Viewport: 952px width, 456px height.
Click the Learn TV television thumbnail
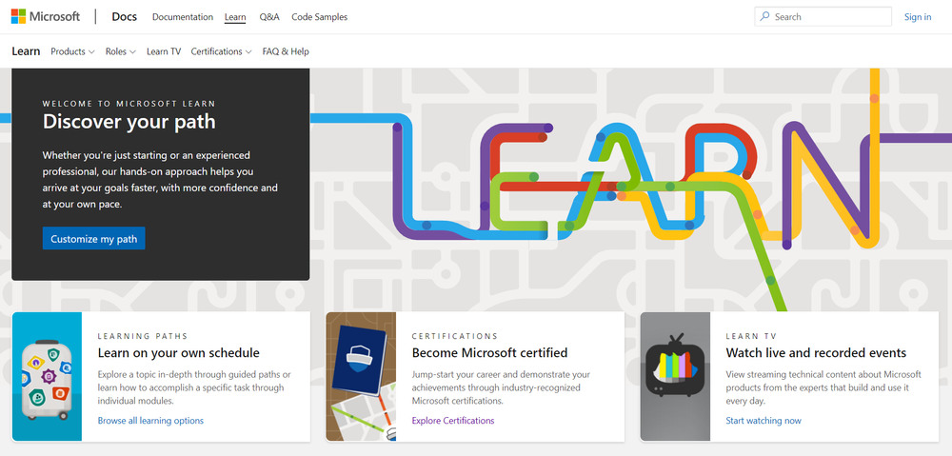pyautogui.click(x=675, y=376)
